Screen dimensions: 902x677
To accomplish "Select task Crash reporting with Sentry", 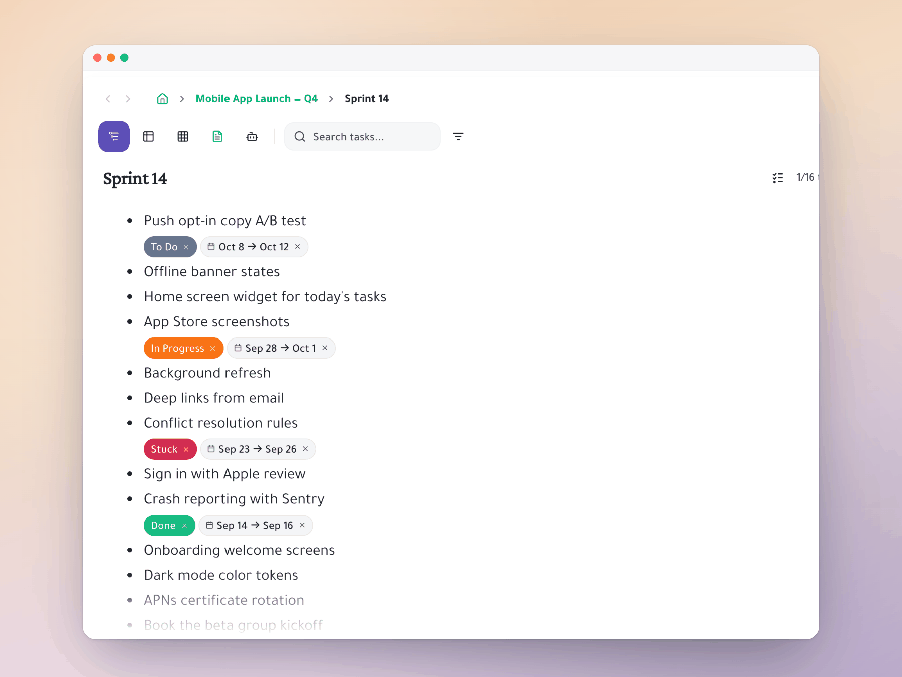I will [234, 499].
